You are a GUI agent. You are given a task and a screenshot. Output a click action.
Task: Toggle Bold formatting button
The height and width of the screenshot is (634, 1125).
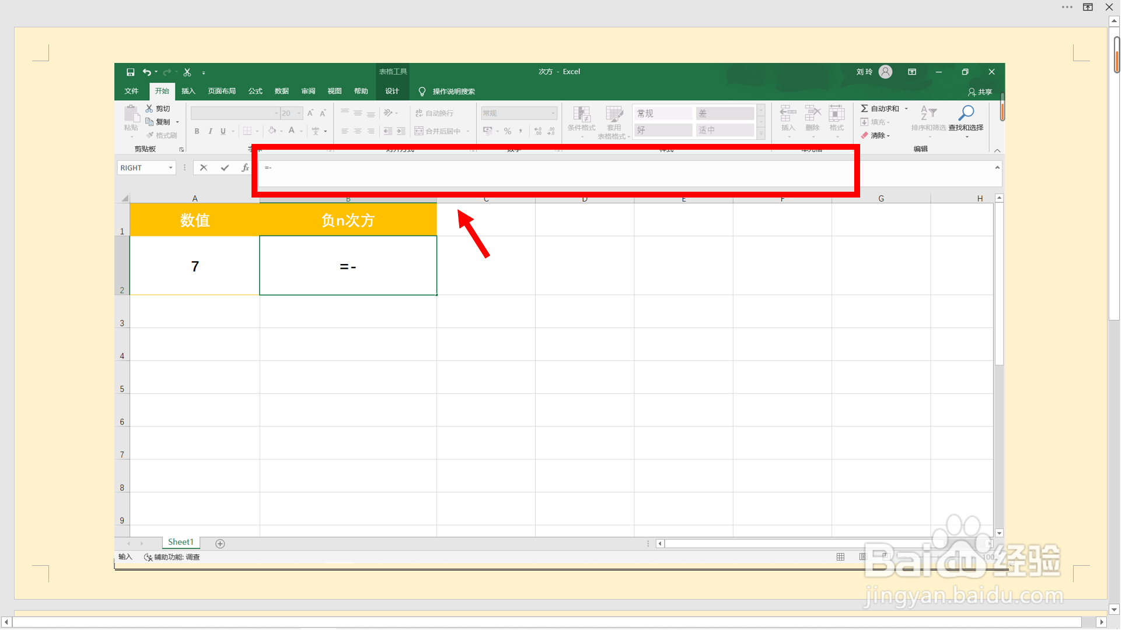197,131
